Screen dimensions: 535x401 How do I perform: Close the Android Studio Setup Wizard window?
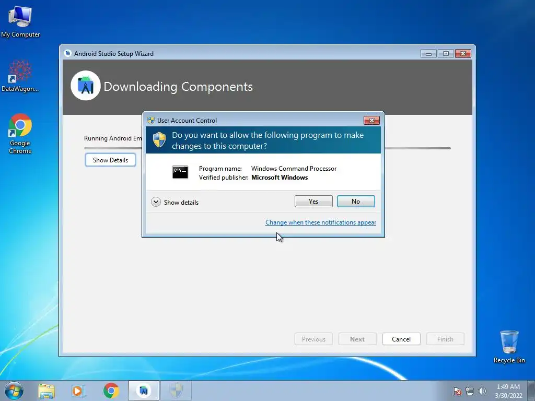coord(463,54)
